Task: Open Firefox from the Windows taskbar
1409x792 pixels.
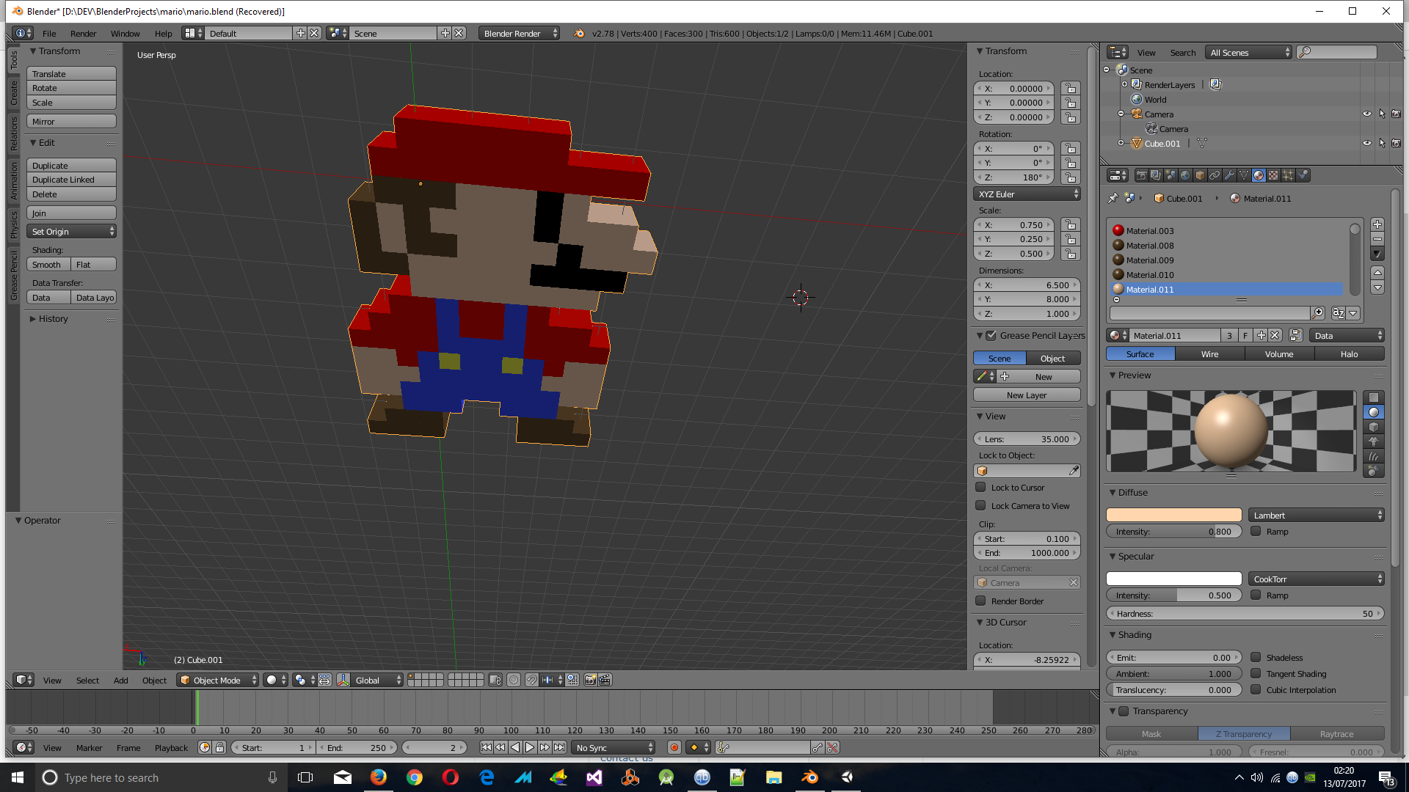Action: pos(379,777)
